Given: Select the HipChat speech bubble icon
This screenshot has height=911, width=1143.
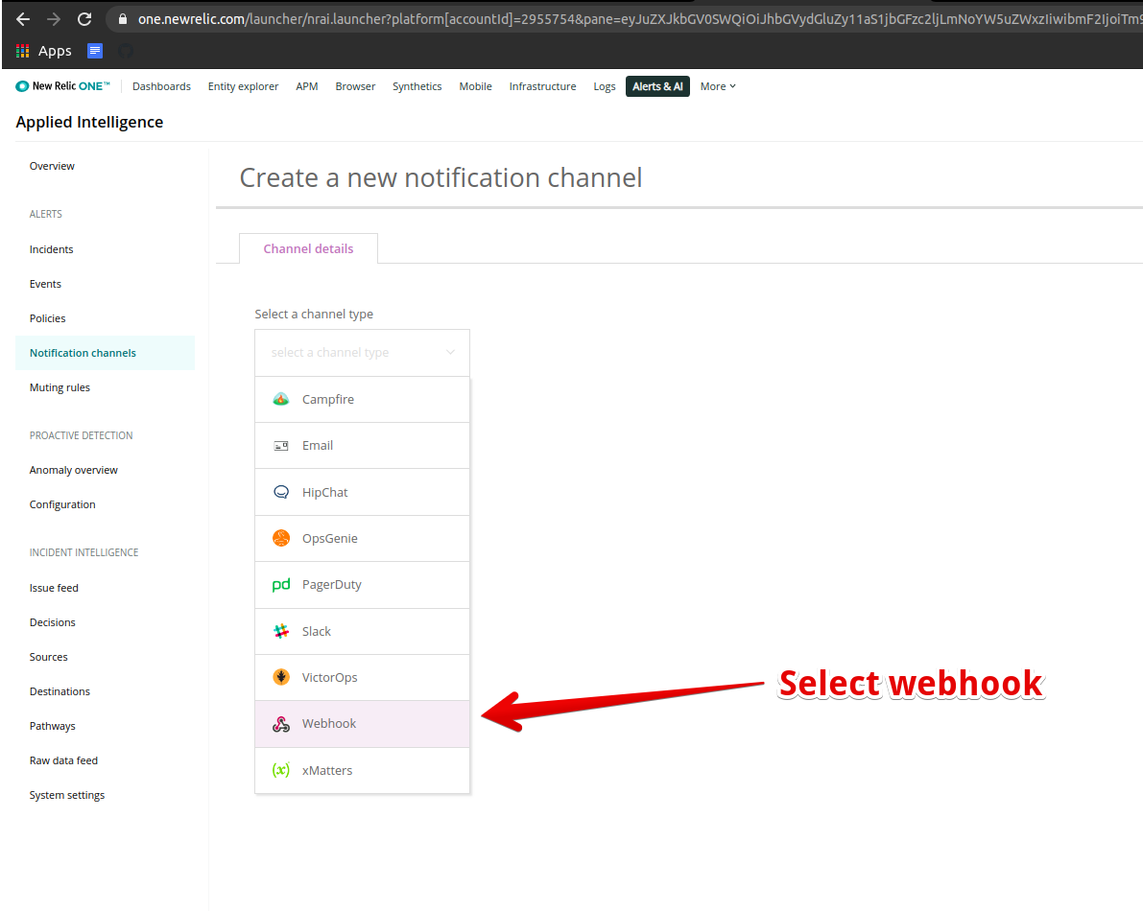Looking at the screenshot, I should tap(280, 492).
